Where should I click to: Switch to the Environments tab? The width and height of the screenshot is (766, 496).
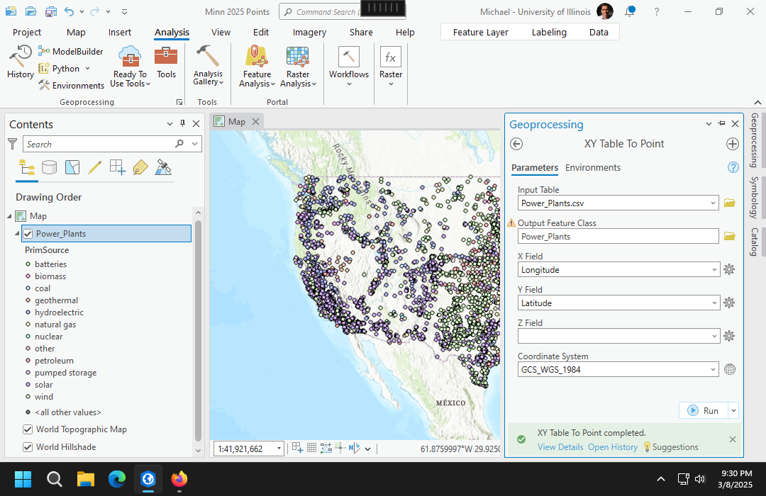click(x=592, y=168)
